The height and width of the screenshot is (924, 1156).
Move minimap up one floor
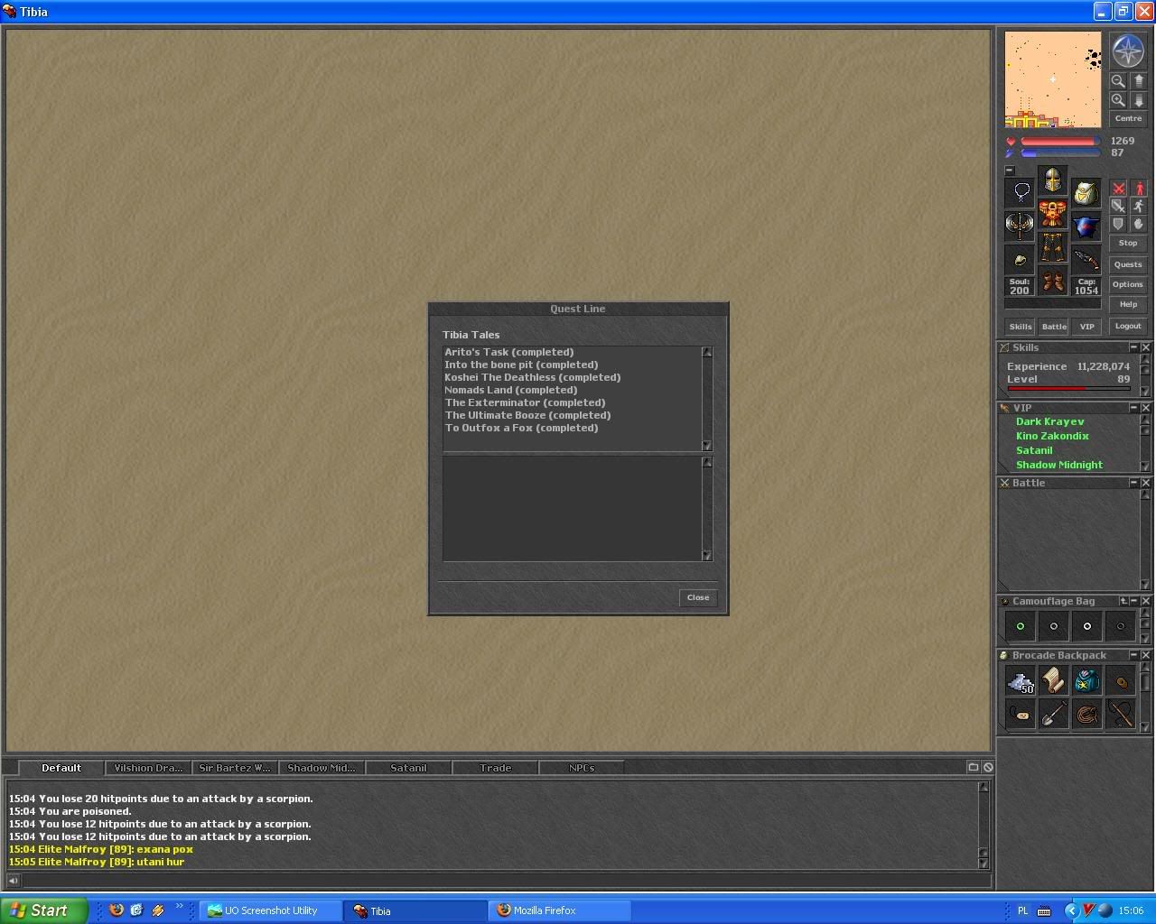pos(1139,80)
